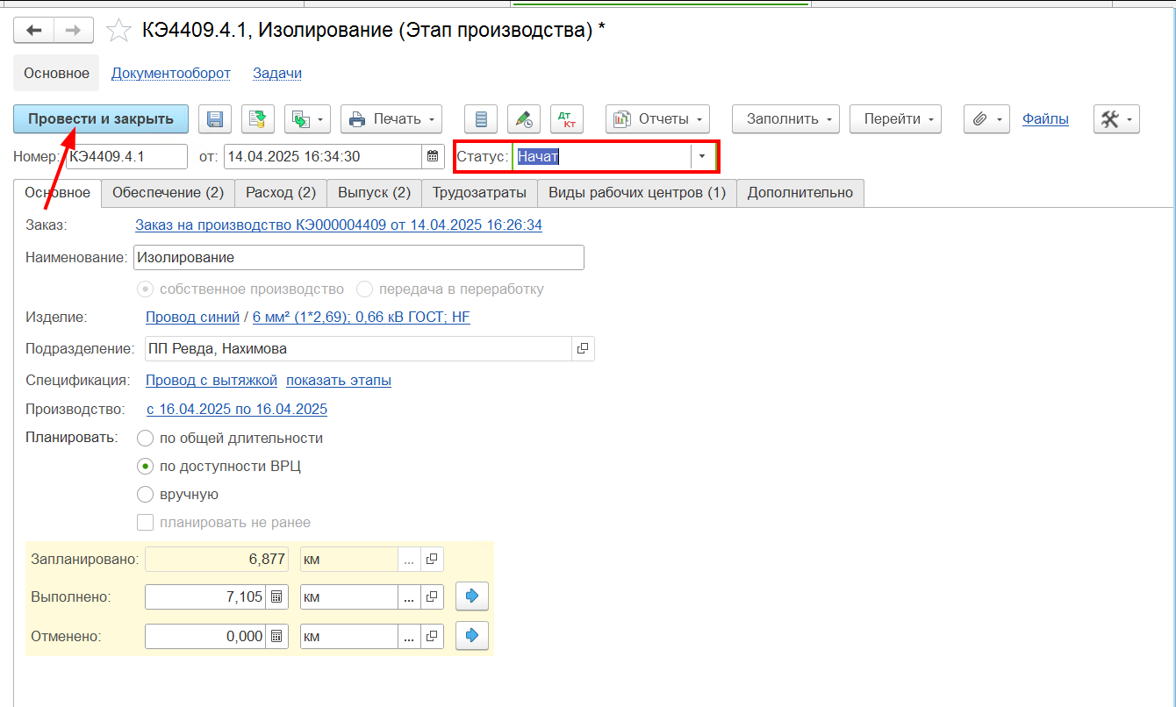Open the Провод с вытяжкой specification link
The width and height of the screenshot is (1176, 707).
[212, 381]
